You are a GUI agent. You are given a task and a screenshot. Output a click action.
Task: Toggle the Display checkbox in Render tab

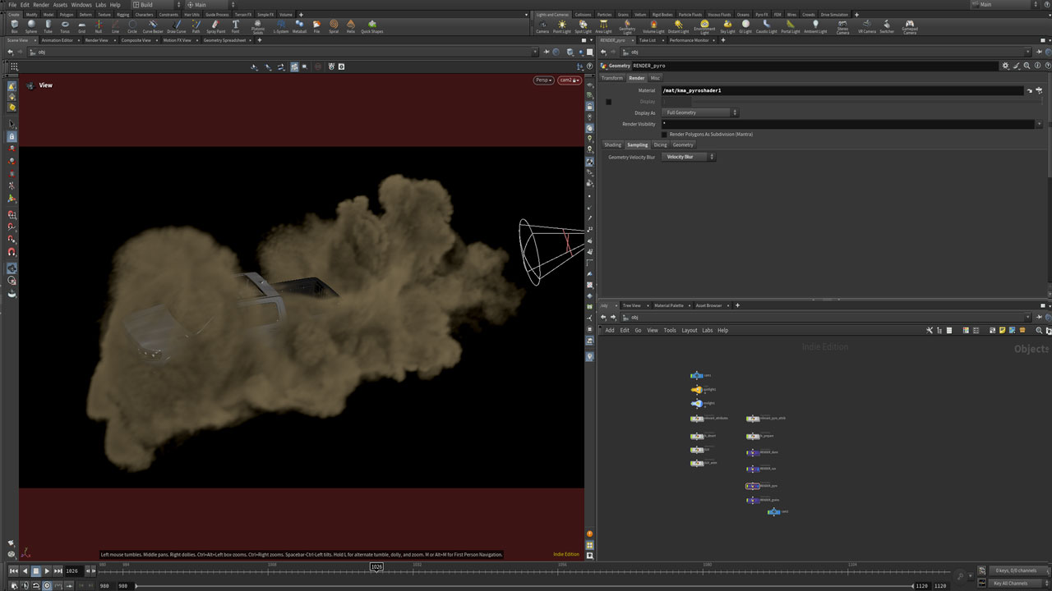[609, 102]
